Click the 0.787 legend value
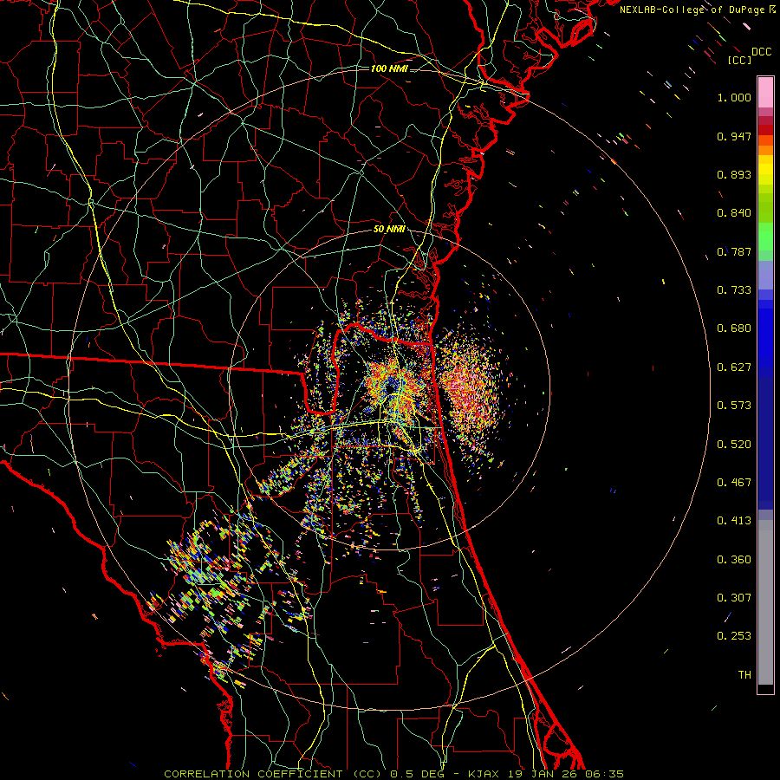The height and width of the screenshot is (780, 780). [x=734, y=251]
